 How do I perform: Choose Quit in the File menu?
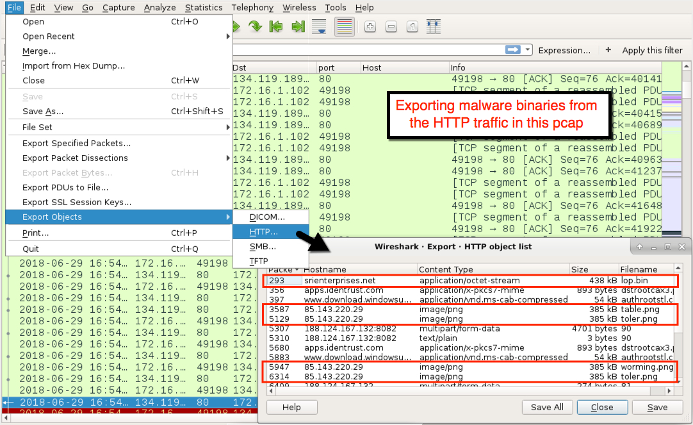pyautogui.click(x=119, y=249)
